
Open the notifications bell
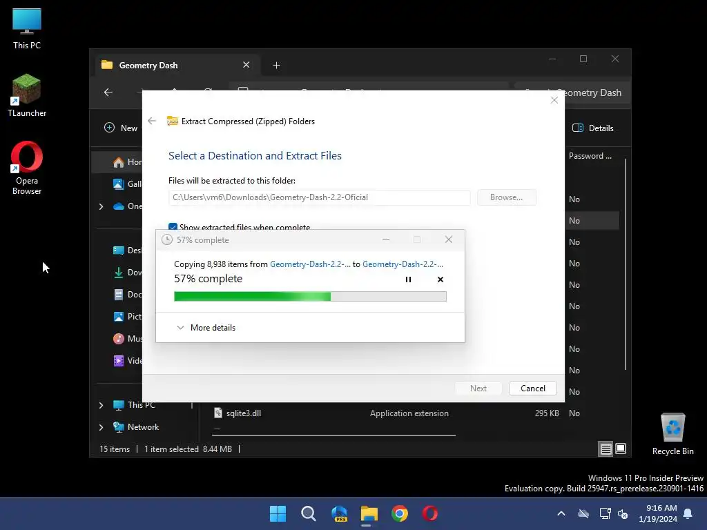688,513
